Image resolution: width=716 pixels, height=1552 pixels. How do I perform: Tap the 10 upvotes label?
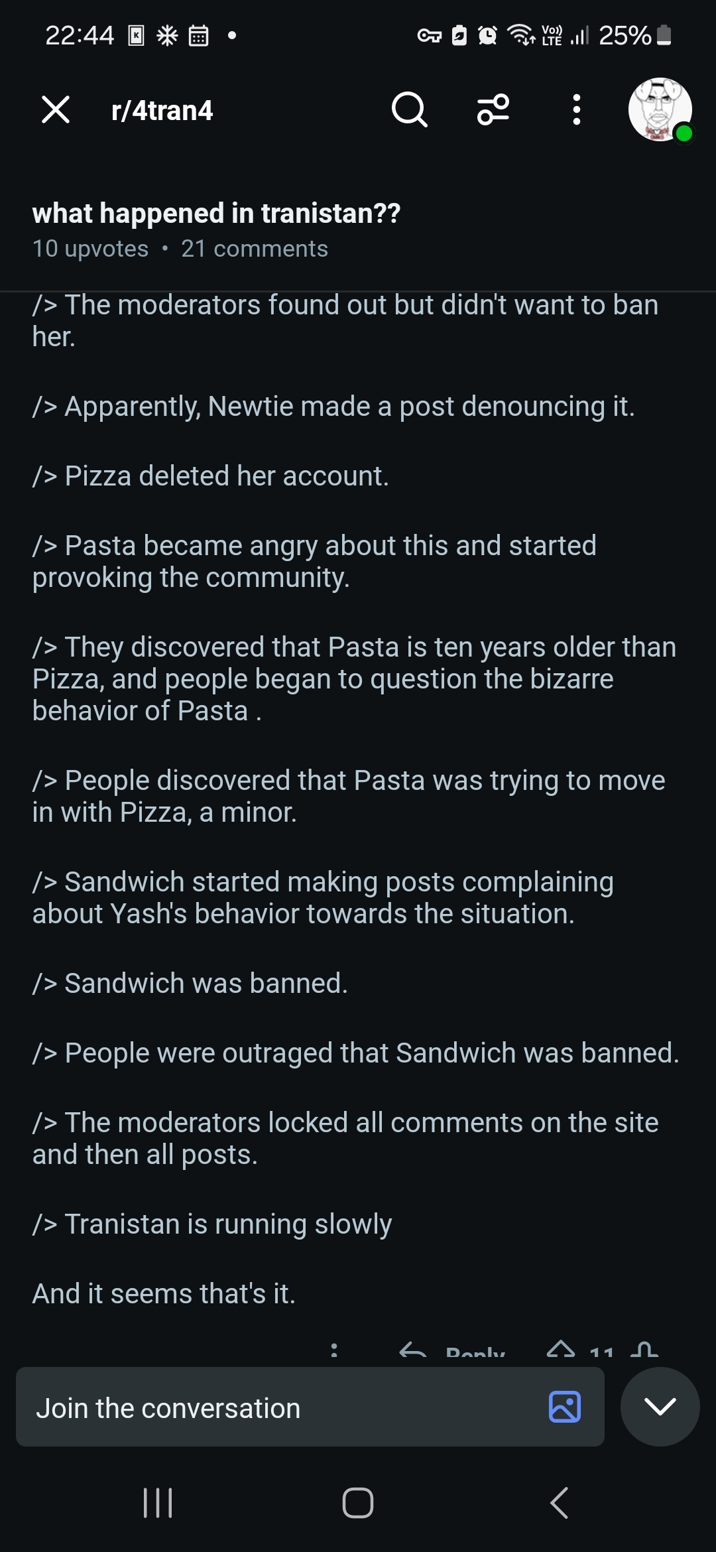click(90, 249)
